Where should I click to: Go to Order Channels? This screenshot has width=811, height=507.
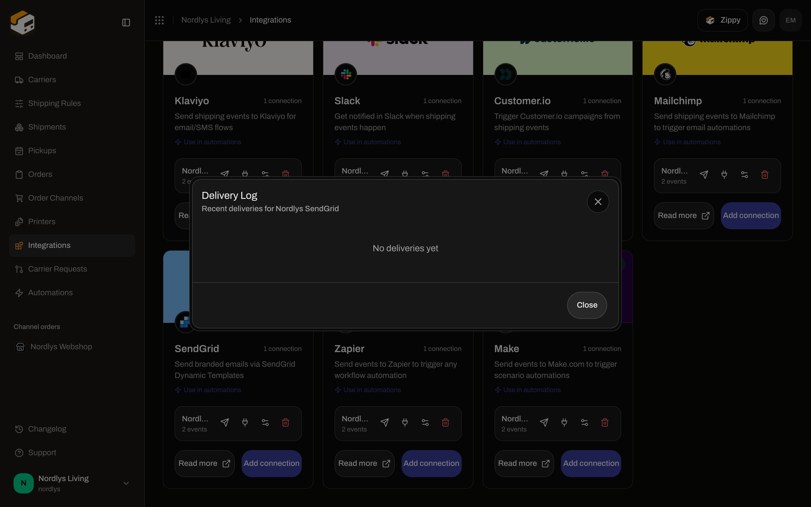(x=72, y=198)
